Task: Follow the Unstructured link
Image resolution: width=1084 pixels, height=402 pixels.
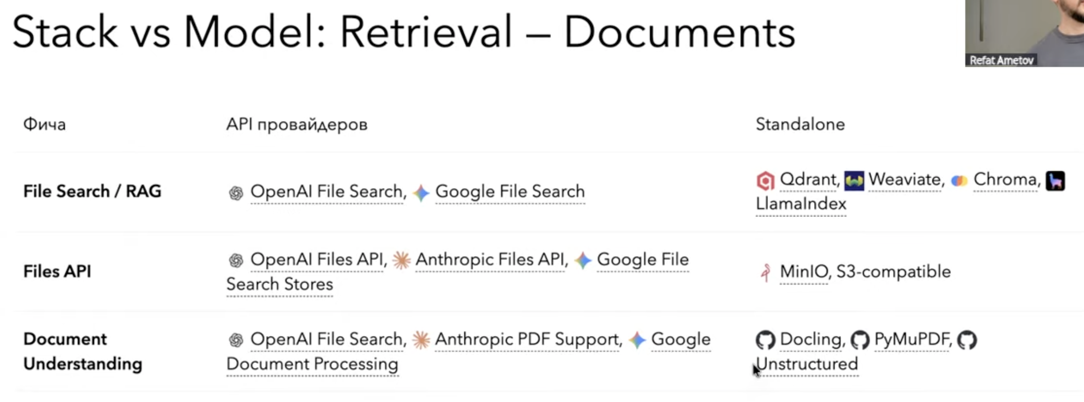Action: pyautogui.click(x=807, y=364)
